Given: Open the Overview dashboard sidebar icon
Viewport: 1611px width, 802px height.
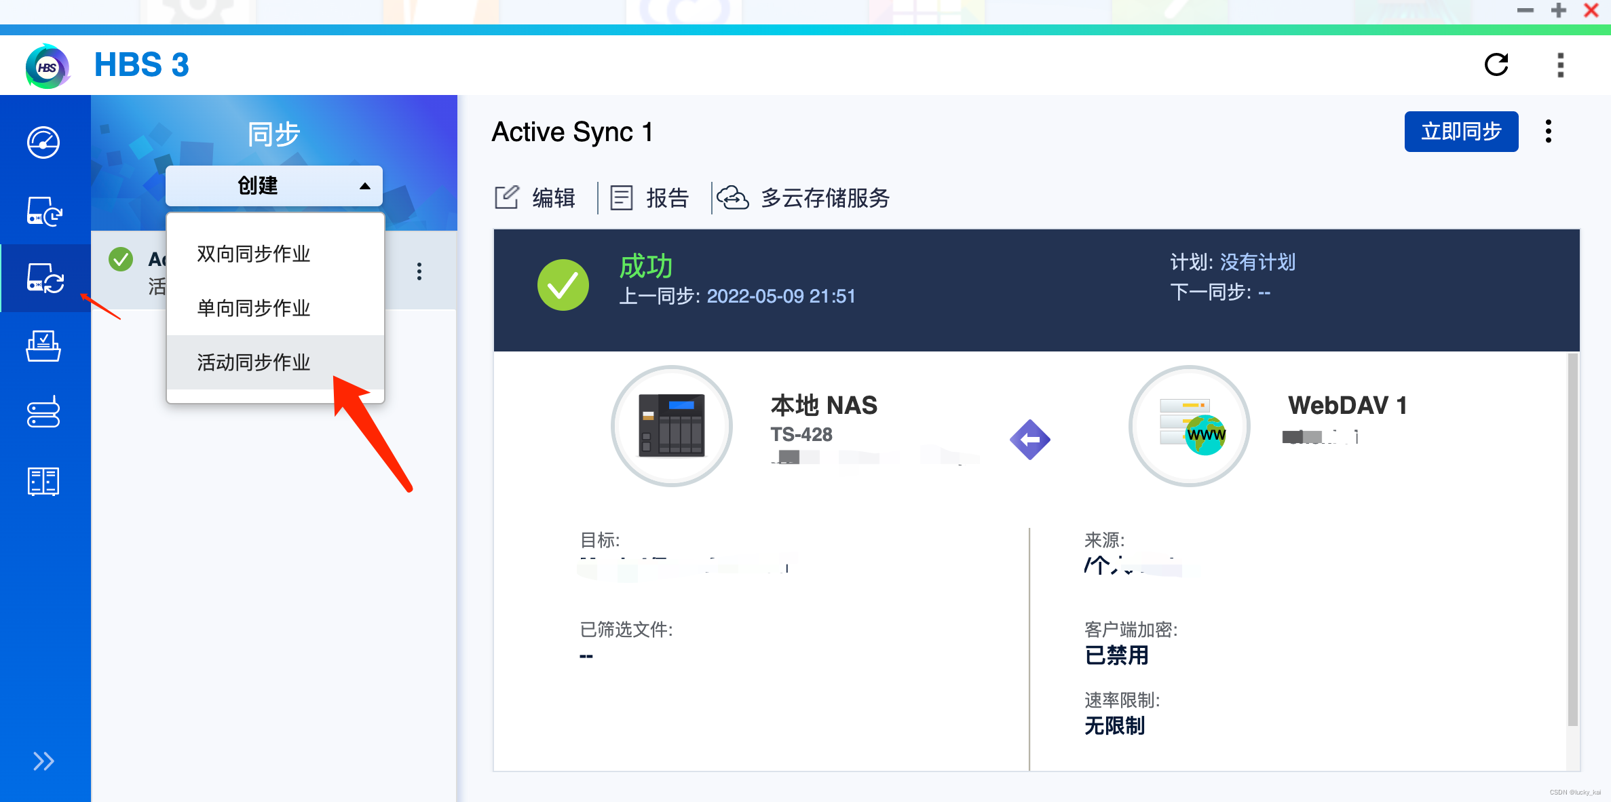Looking at the screenshot, I should pos(43,143).
